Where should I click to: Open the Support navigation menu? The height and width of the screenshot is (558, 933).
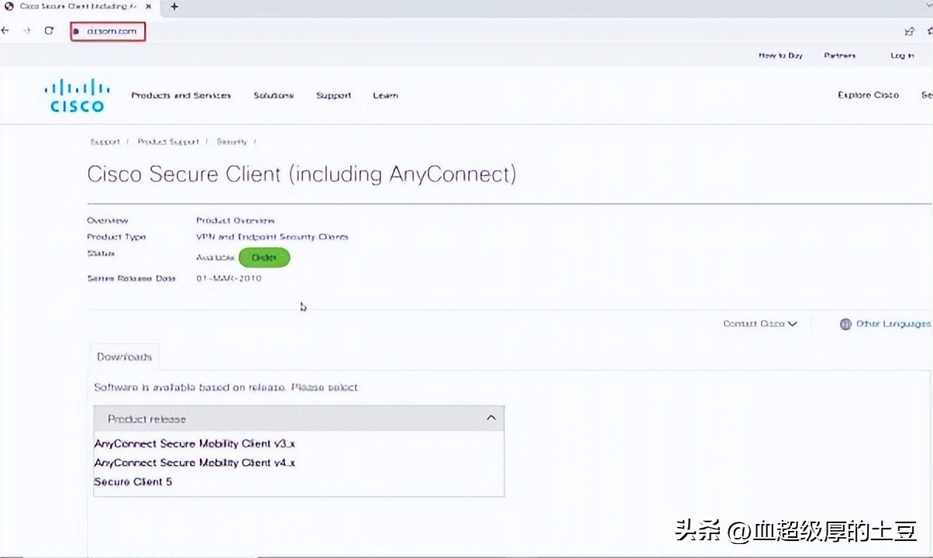click(333, 95)
